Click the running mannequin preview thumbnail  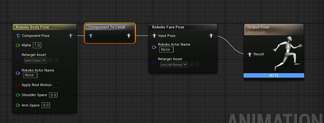[x=287, y=54]
